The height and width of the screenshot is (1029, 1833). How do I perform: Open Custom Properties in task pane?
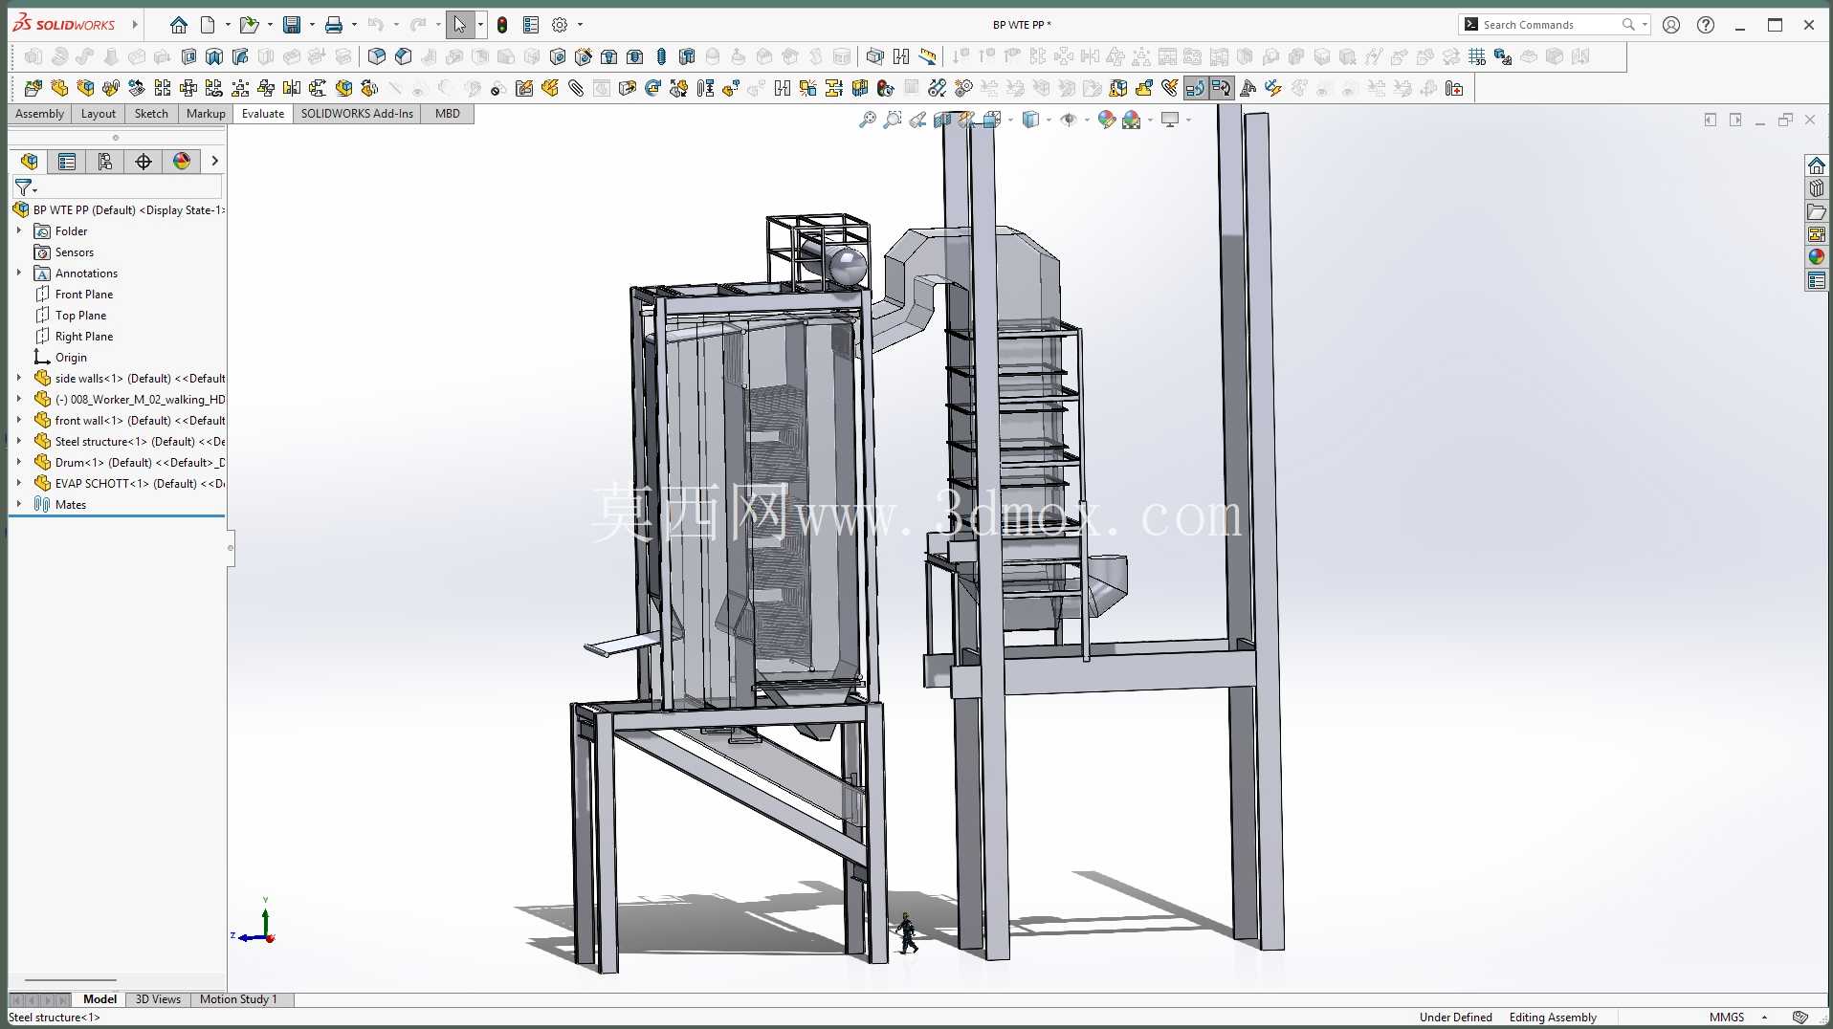click(x=1816, y=280)
